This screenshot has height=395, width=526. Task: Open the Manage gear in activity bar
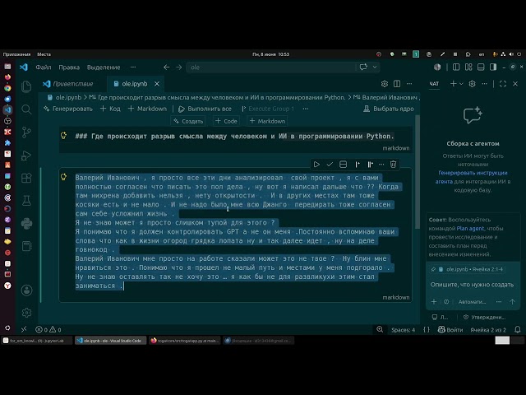[26, 313]
